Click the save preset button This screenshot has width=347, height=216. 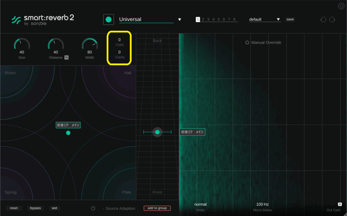[290, 19]
